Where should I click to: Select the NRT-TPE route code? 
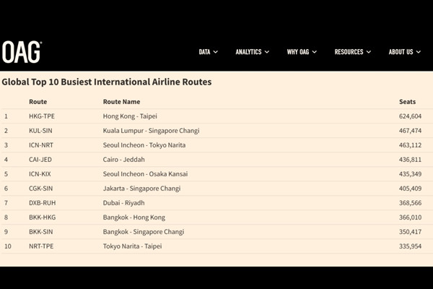41,246
